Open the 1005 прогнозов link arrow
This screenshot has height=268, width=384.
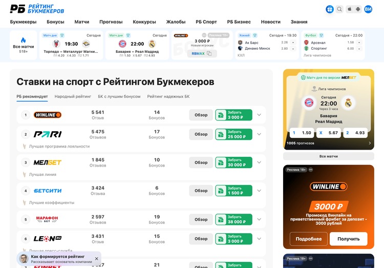click(x=370, y=143)
